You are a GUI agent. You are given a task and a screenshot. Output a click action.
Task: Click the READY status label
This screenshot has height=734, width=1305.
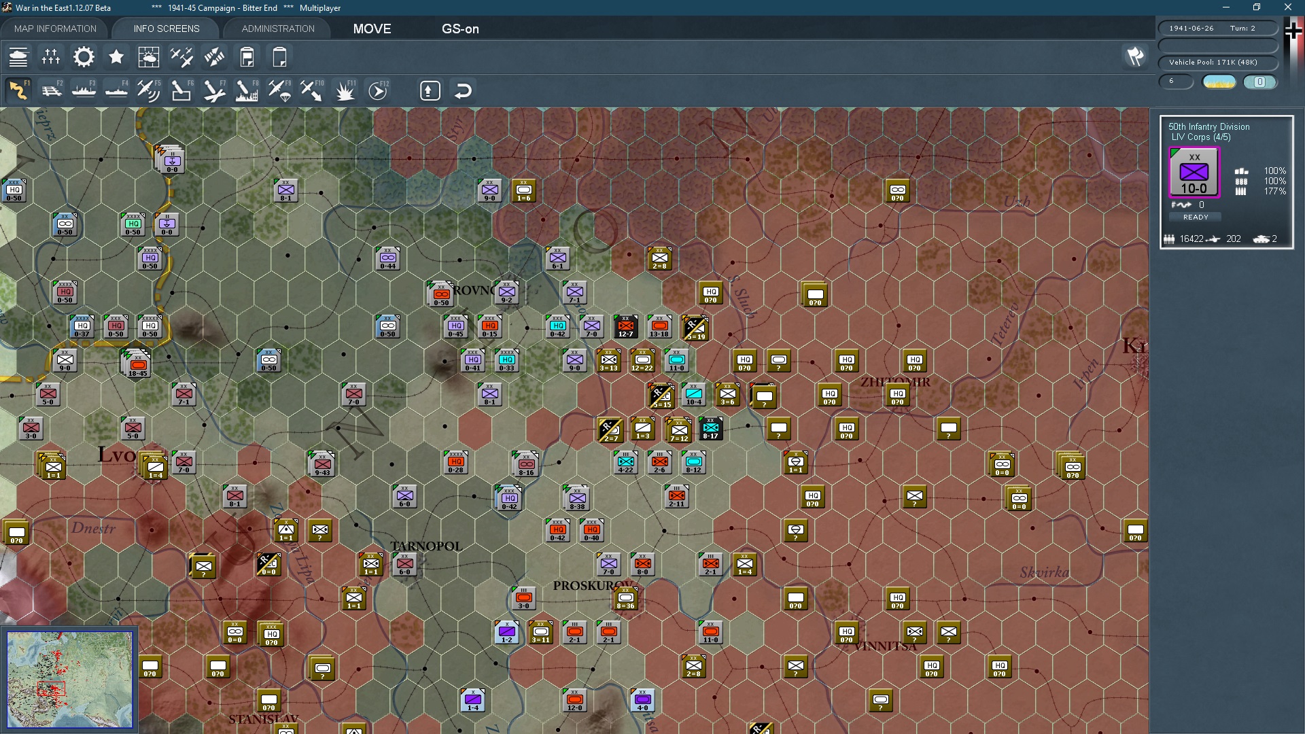[x=1196, y=217]
